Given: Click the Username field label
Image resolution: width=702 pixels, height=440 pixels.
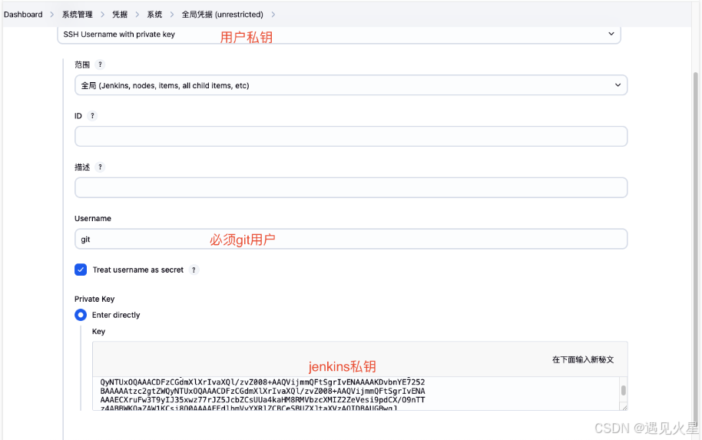Looking at the screenshot, I should point(93,218).
